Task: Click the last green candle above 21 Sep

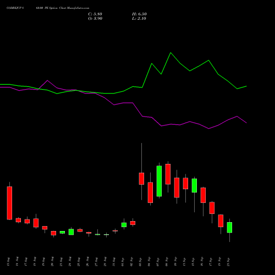Action: coord(229,228)
